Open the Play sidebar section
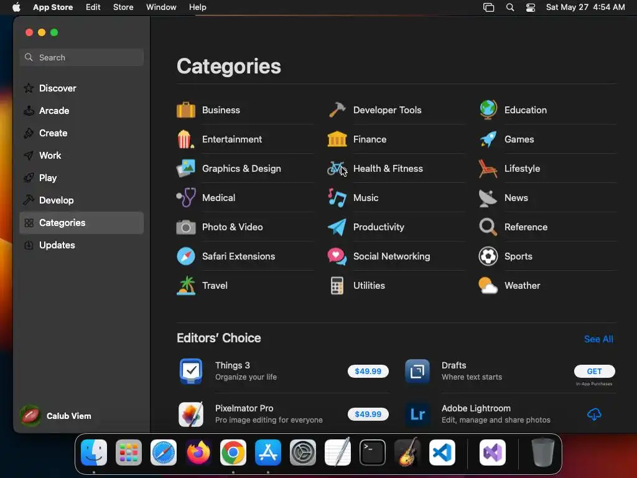 (x=81, y=177)
